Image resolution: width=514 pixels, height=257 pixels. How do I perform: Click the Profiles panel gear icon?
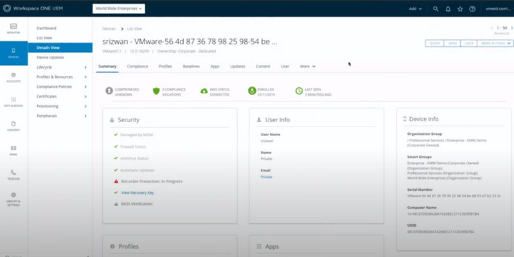(x=112, y=247)
